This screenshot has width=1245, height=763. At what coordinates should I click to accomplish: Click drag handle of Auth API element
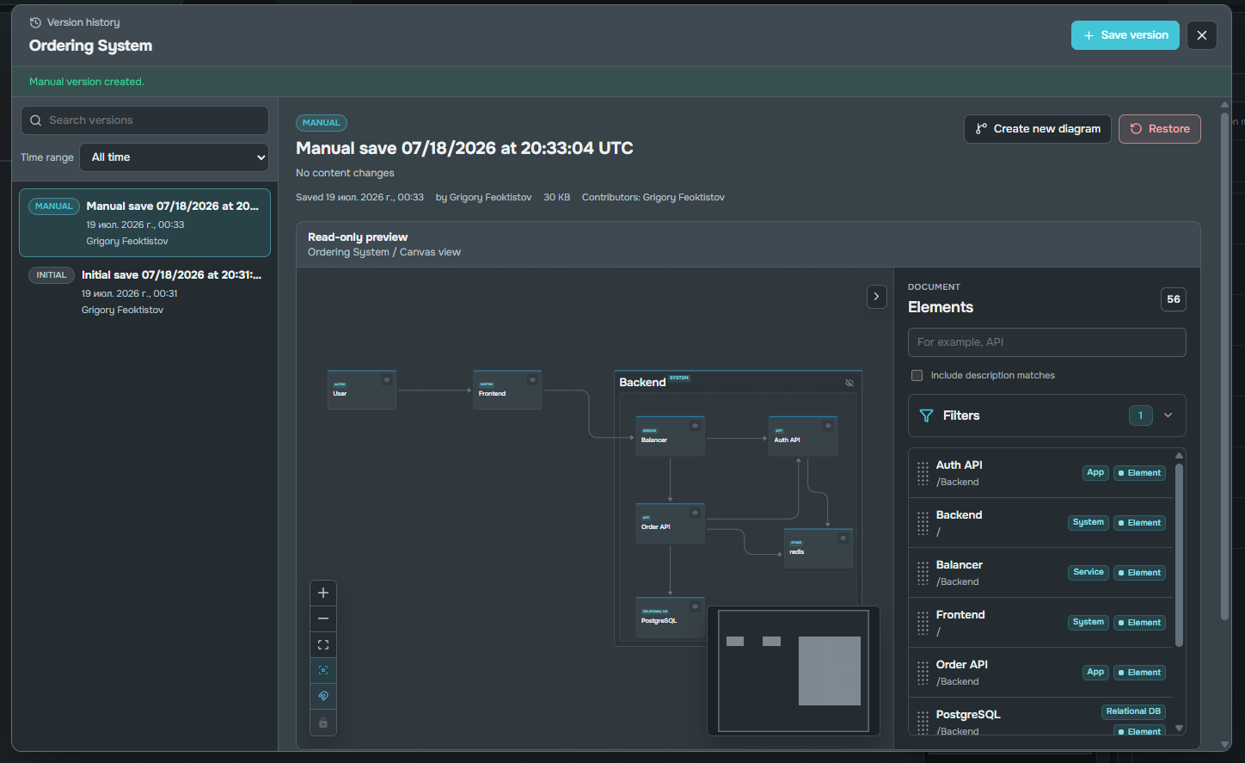click(x=923, y=473)
